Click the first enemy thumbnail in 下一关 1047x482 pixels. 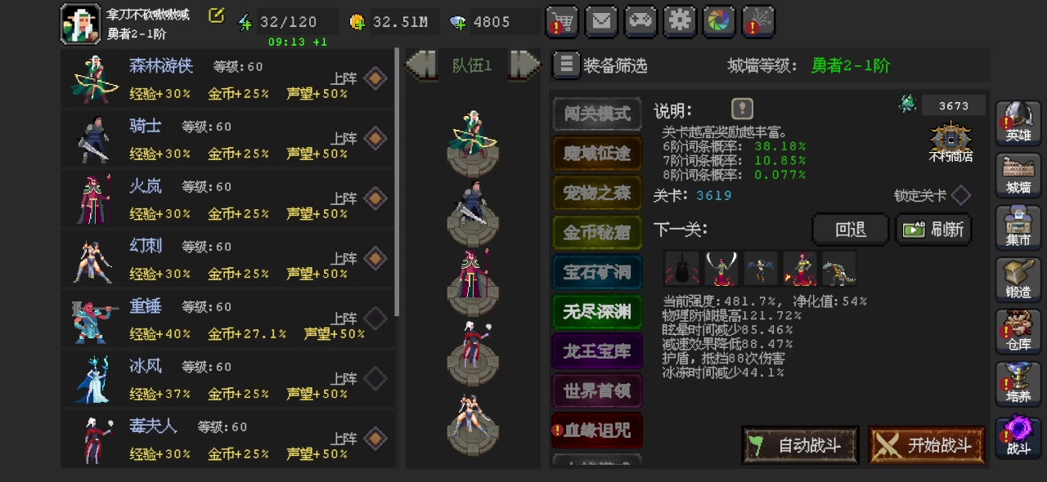pos(681,268)
